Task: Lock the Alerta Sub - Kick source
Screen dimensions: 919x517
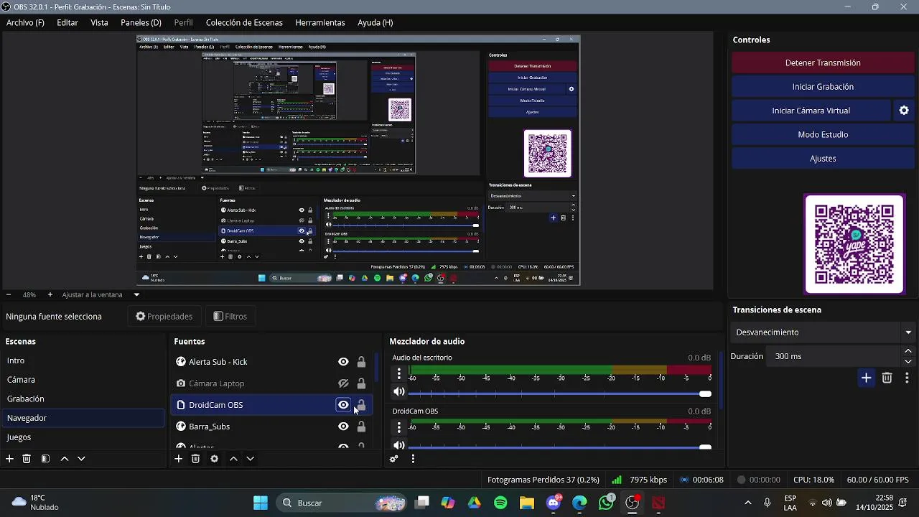Action: tap(361, 362)
